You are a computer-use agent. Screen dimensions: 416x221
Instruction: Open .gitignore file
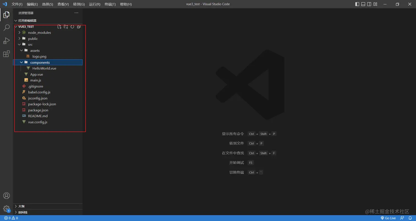(x=48, y=86)
